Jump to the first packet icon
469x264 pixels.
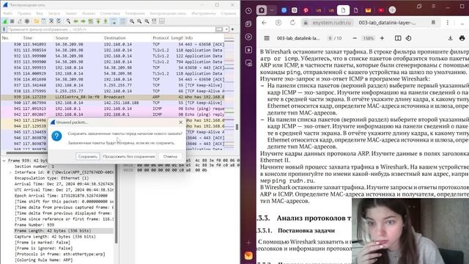coord(97,21)
